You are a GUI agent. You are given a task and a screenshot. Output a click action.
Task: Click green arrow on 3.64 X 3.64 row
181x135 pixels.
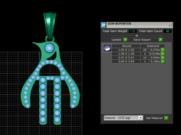coord(163,61)
